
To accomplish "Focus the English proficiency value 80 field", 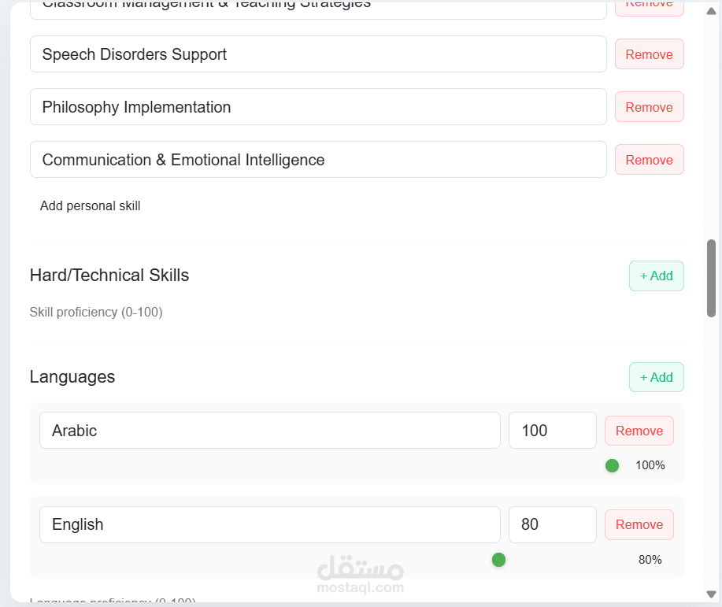I will click(552, 524).
